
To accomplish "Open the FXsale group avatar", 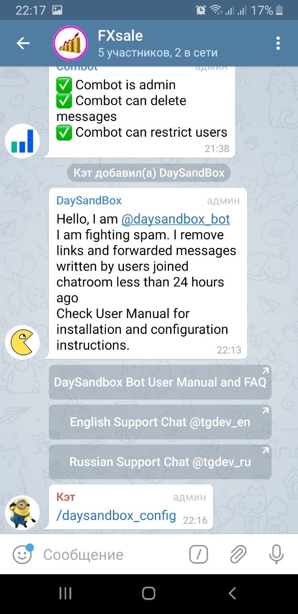I will click(x=70, y=43).
